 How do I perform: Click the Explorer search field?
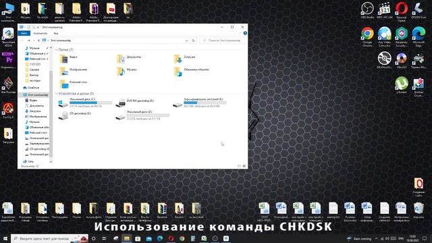pos(222,40)
